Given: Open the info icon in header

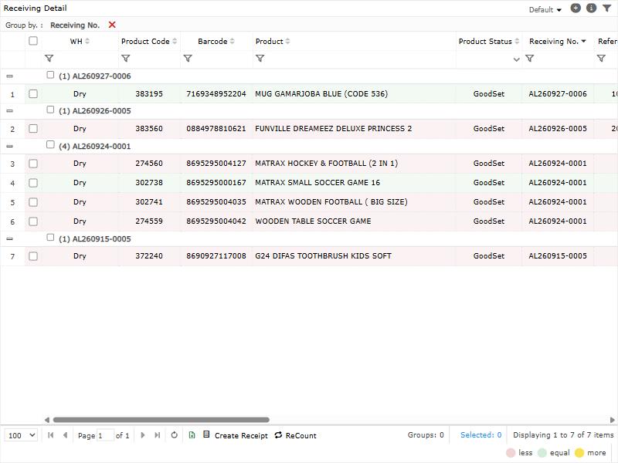Looking at the screenshot, I should click(591, 8).
